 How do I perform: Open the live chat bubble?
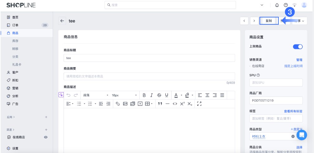(302, 135)
